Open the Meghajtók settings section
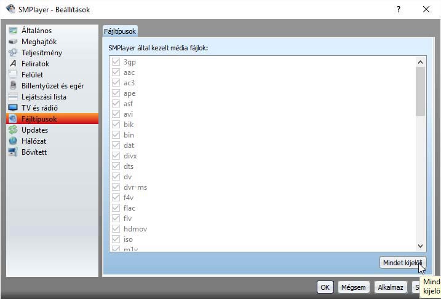441x299 pixels. coord(52,42)
